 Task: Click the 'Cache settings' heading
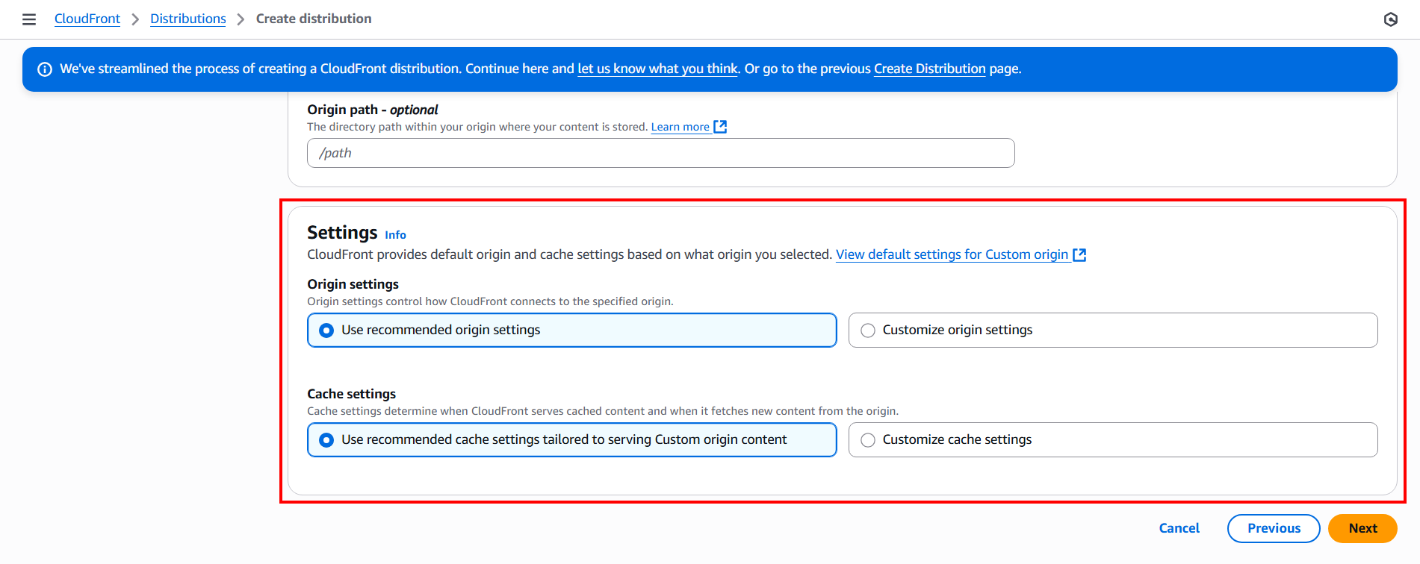tap(351, 394)
